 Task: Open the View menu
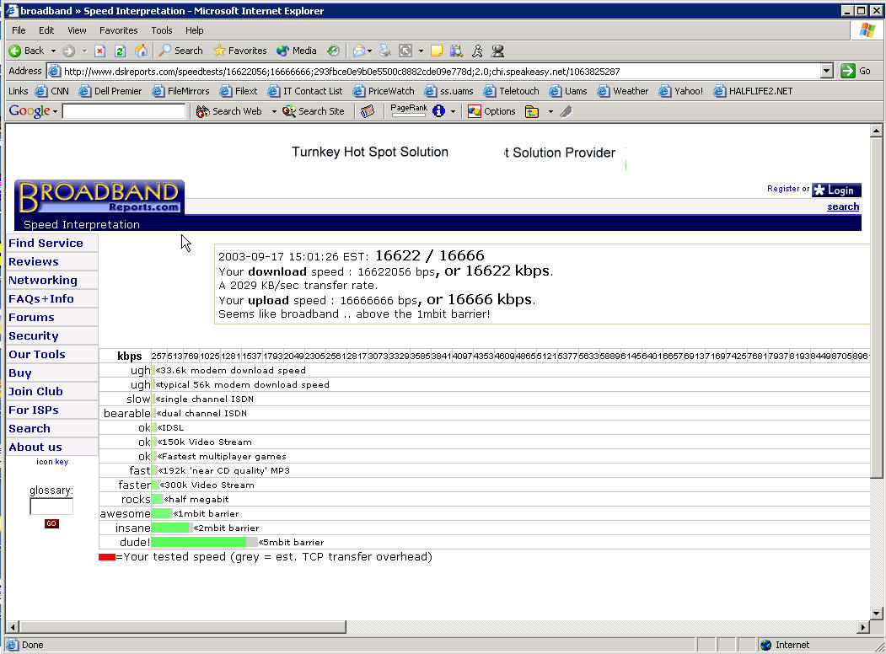(77, 30)
